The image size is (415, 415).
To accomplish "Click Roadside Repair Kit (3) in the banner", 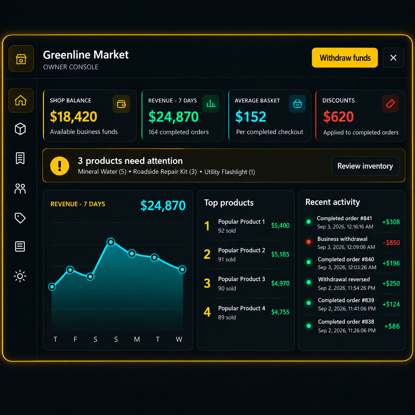I will pos(165,172).
